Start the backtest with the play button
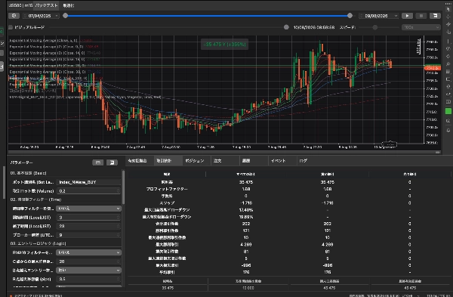The image size is (453, 297). click(407, 16)
